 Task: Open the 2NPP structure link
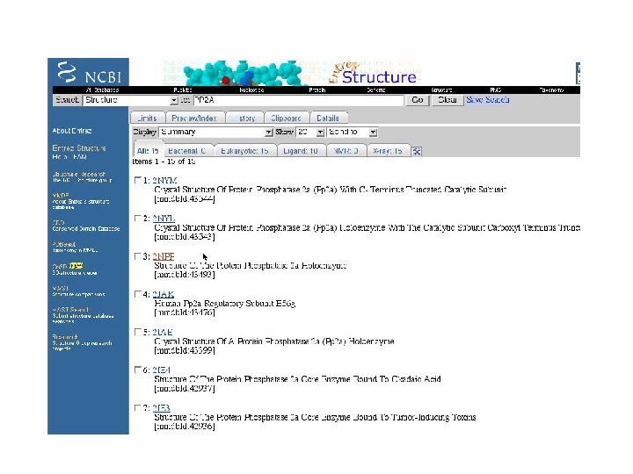tap(164, 256)
